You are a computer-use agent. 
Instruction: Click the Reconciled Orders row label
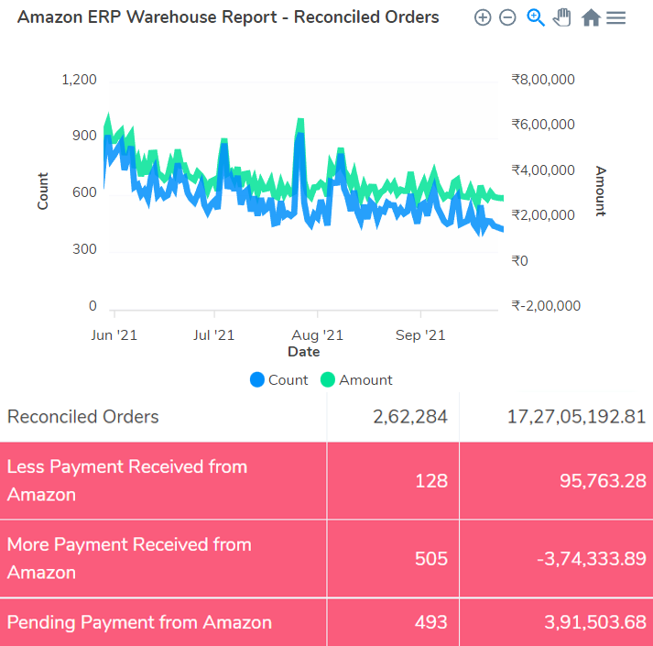(x=82, y=417)
